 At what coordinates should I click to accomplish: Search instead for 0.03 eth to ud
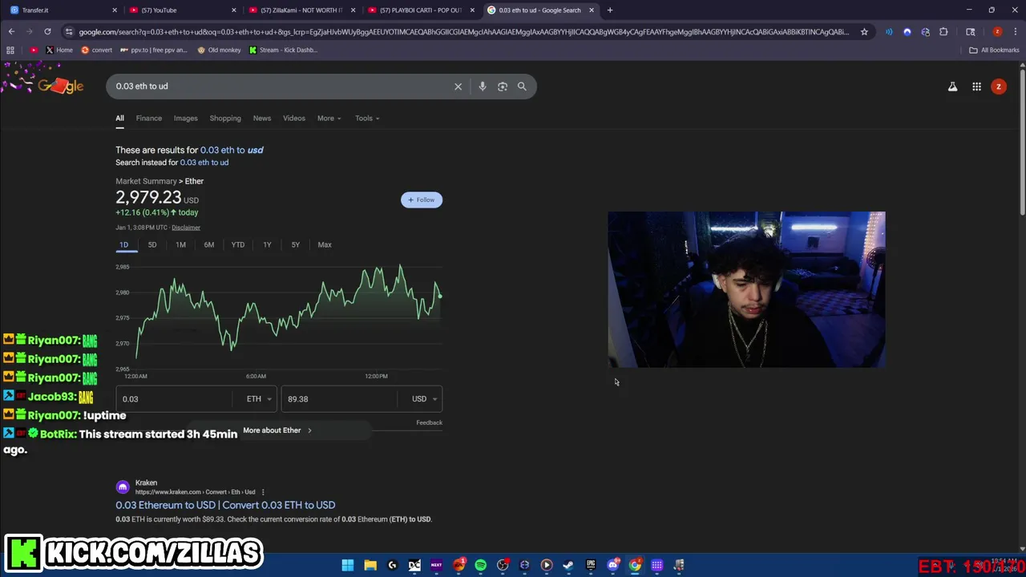[204, 163]
